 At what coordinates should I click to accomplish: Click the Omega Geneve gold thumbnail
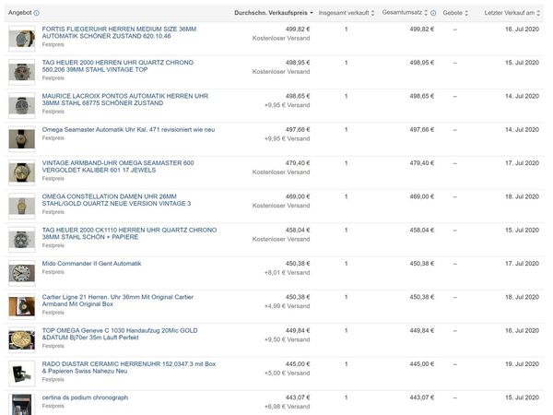tap(22, 340)
